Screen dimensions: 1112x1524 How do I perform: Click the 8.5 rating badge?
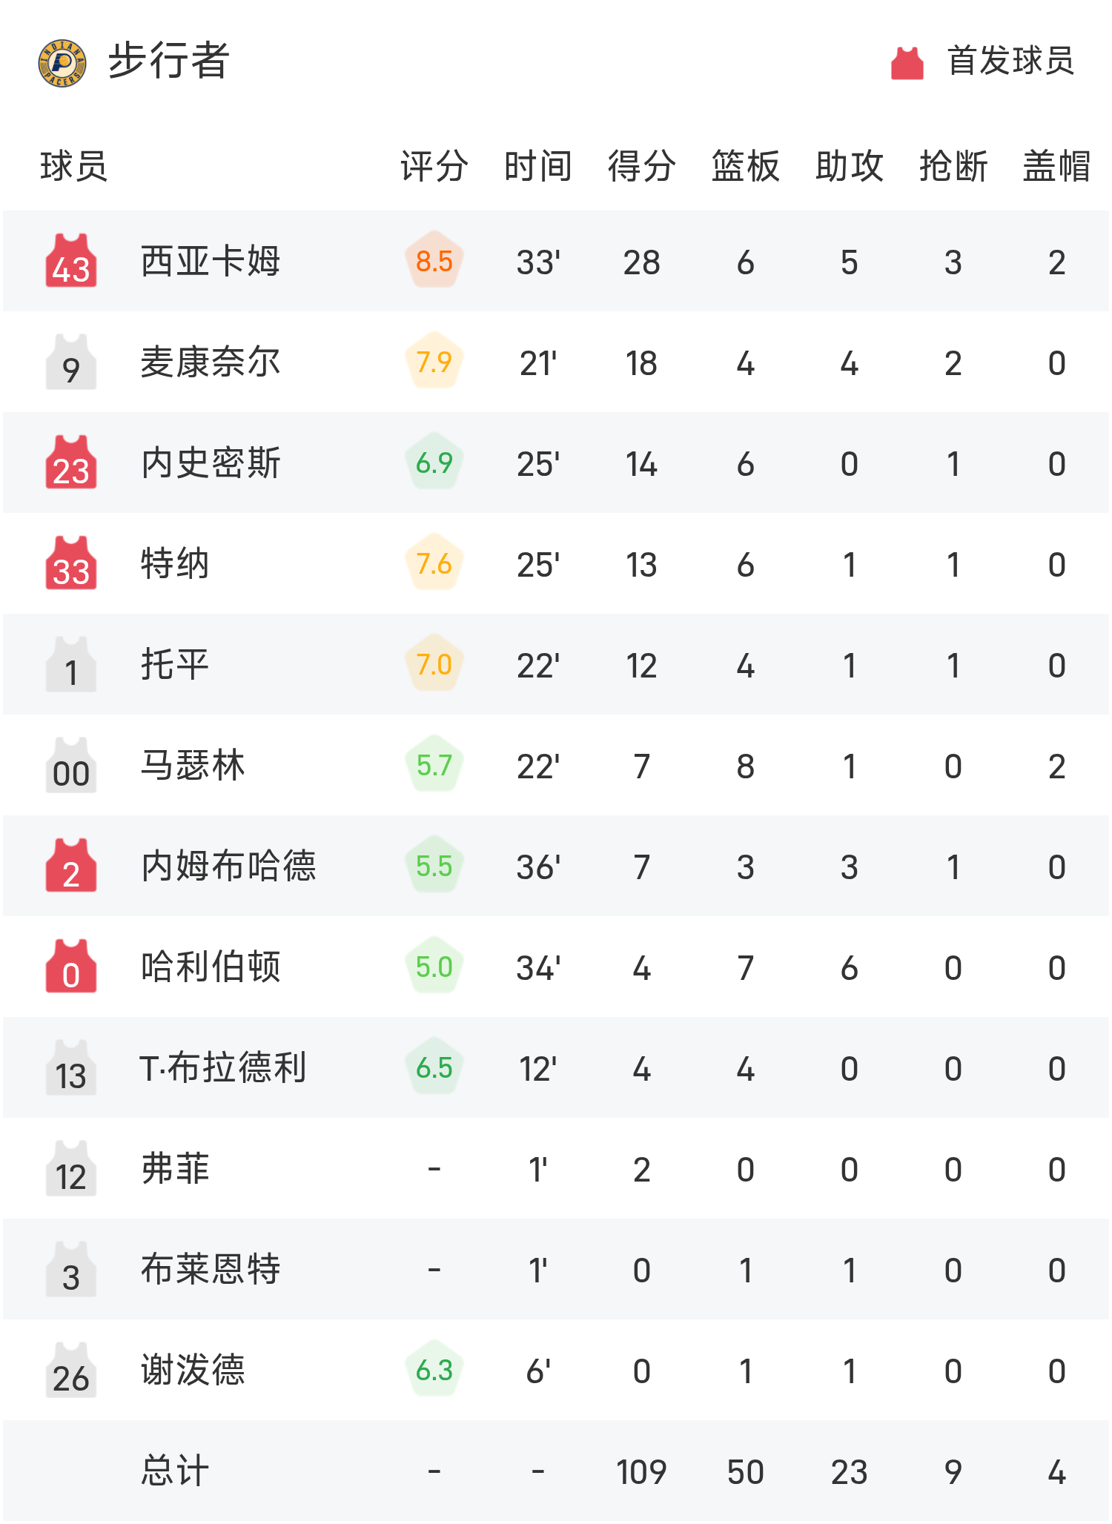pos(434,261)
